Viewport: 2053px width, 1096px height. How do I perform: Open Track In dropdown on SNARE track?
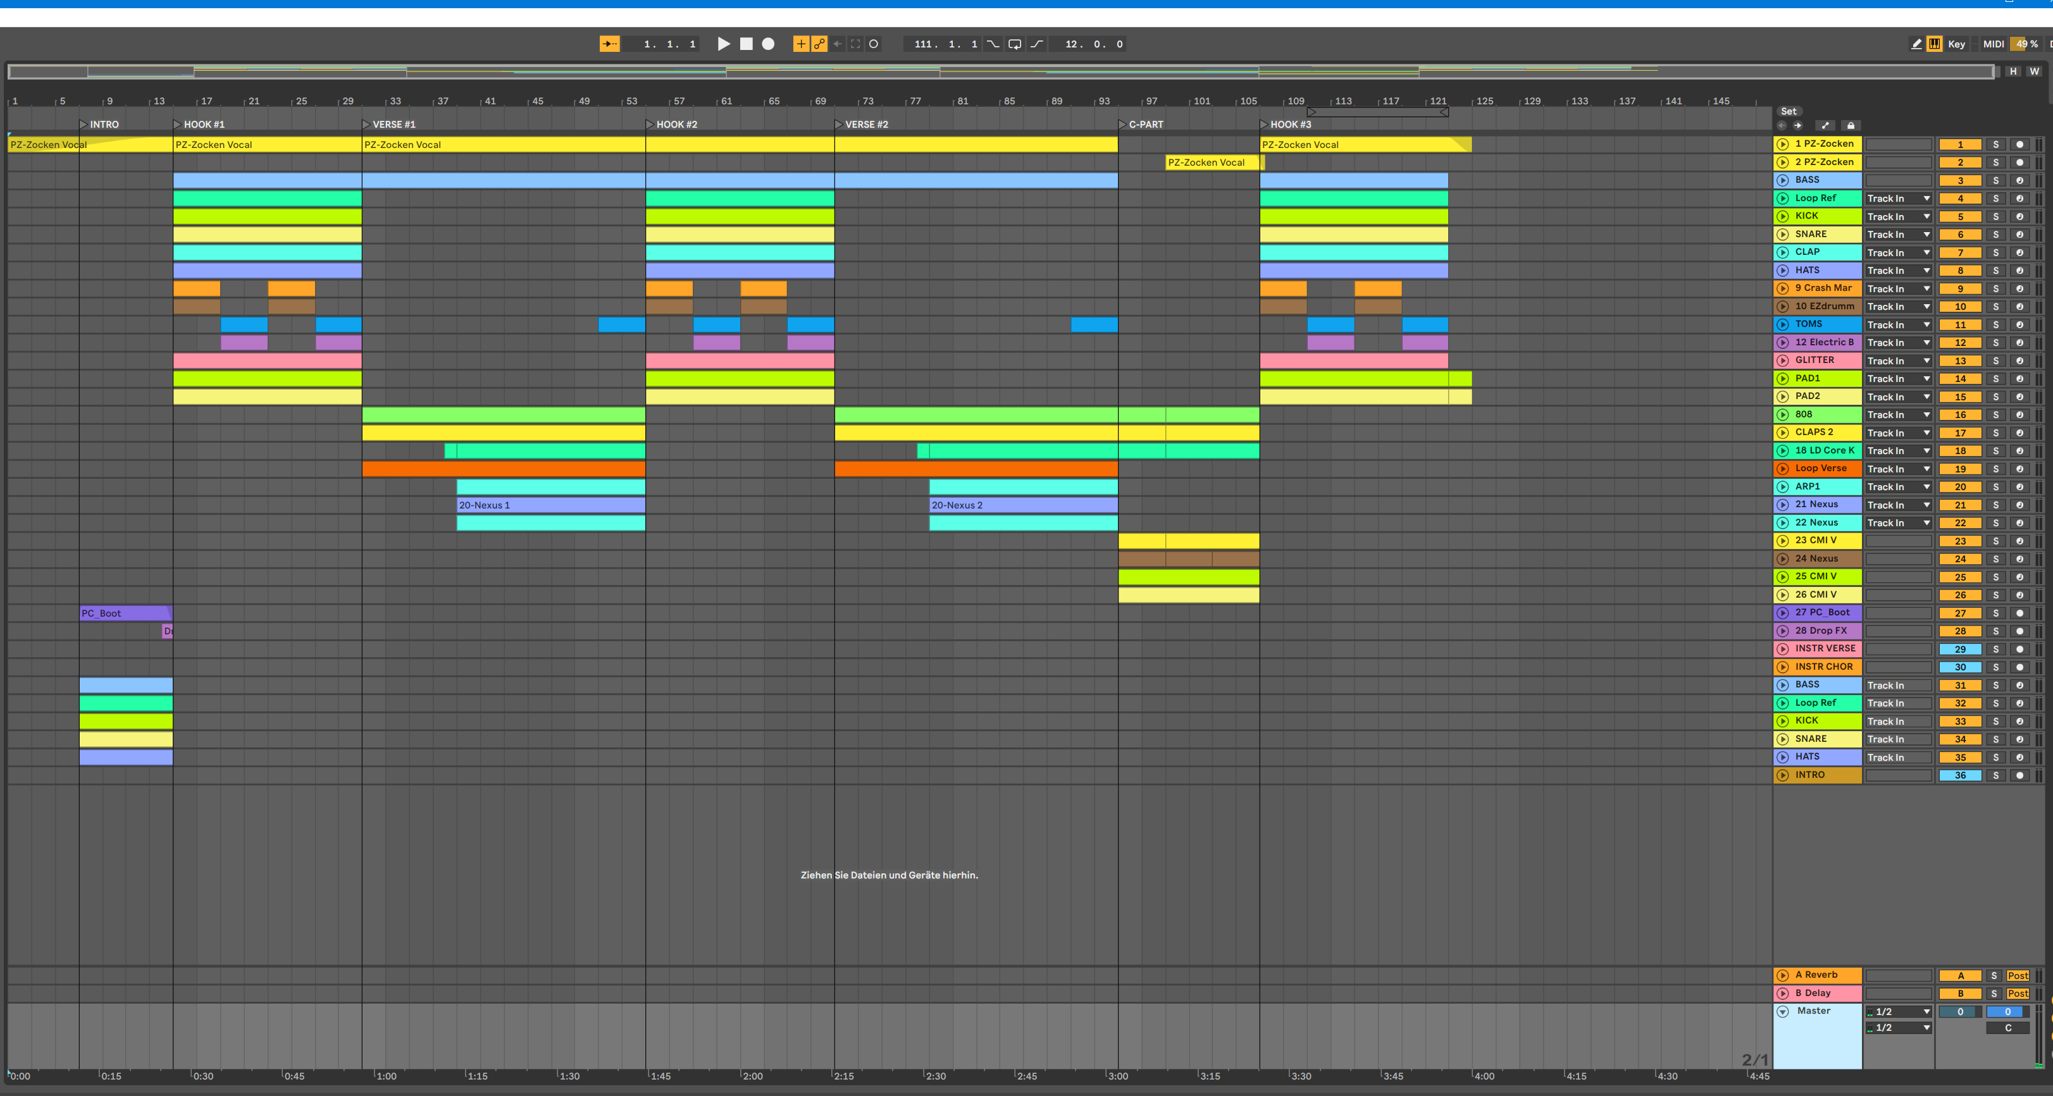1899,235
